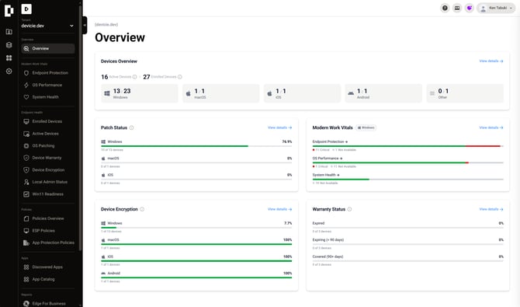Screen dimensions: 520x307
Task: Open the four-squares apps icon in left rail
Action: click(9, 58)
